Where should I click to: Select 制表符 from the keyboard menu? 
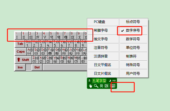point(134,56)
